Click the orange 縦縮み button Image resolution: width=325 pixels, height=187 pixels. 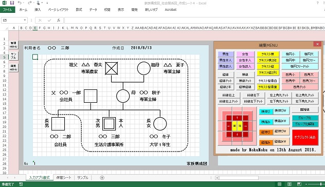(266, 142)
